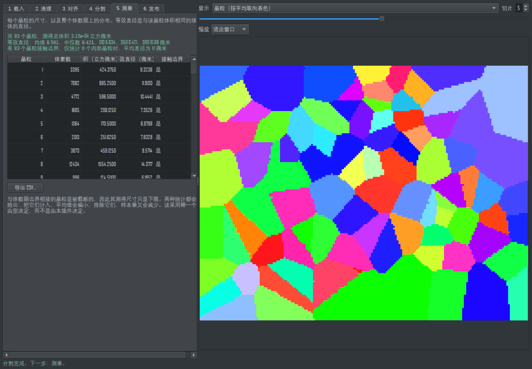Sort table by the 体素数 column header
This screenshot has height=369, width=532.
62,59
